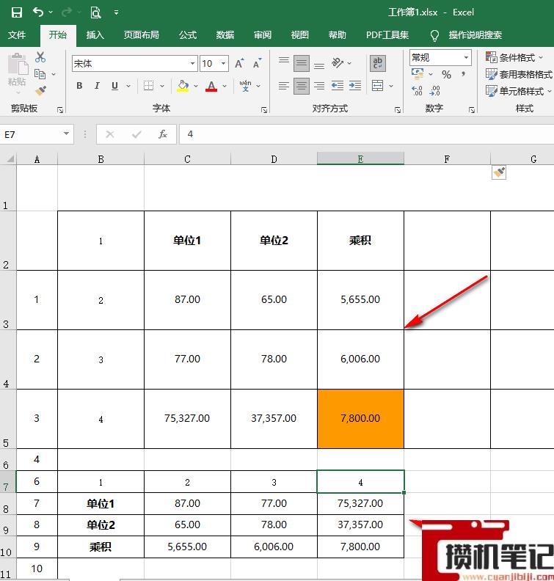
Task: Open 条件格式 conditional formatting
Action: point(514,57)
